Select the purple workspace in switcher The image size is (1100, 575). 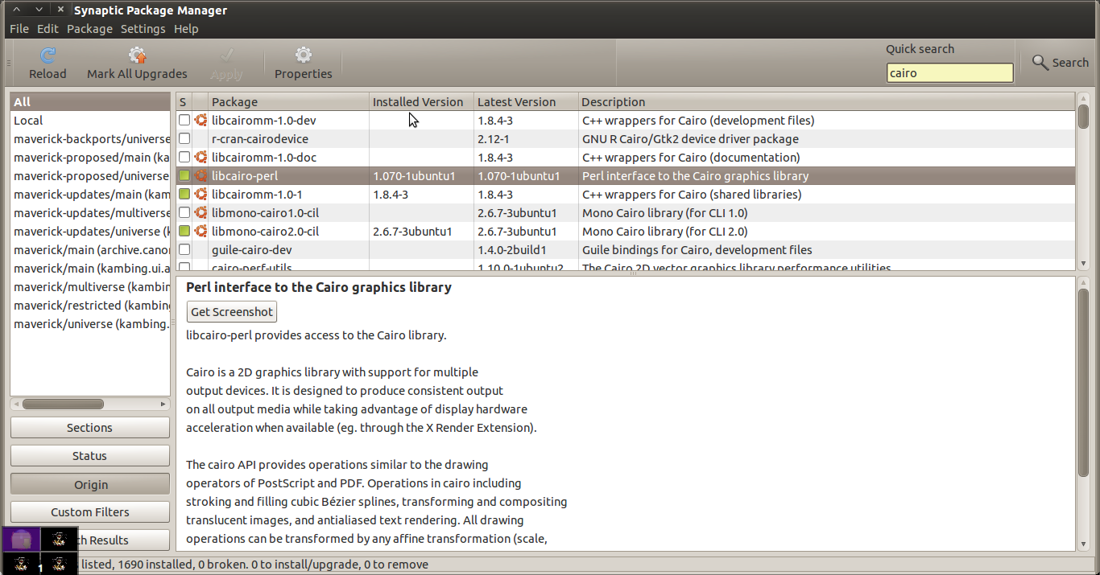point(21,539)
